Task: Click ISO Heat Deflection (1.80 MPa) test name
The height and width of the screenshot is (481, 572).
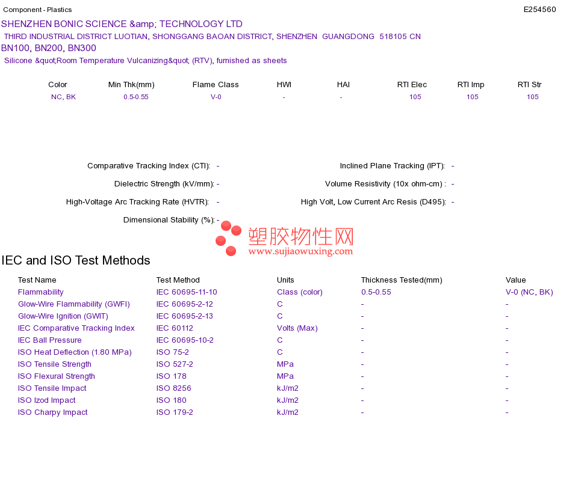Action: click(75, 352)
